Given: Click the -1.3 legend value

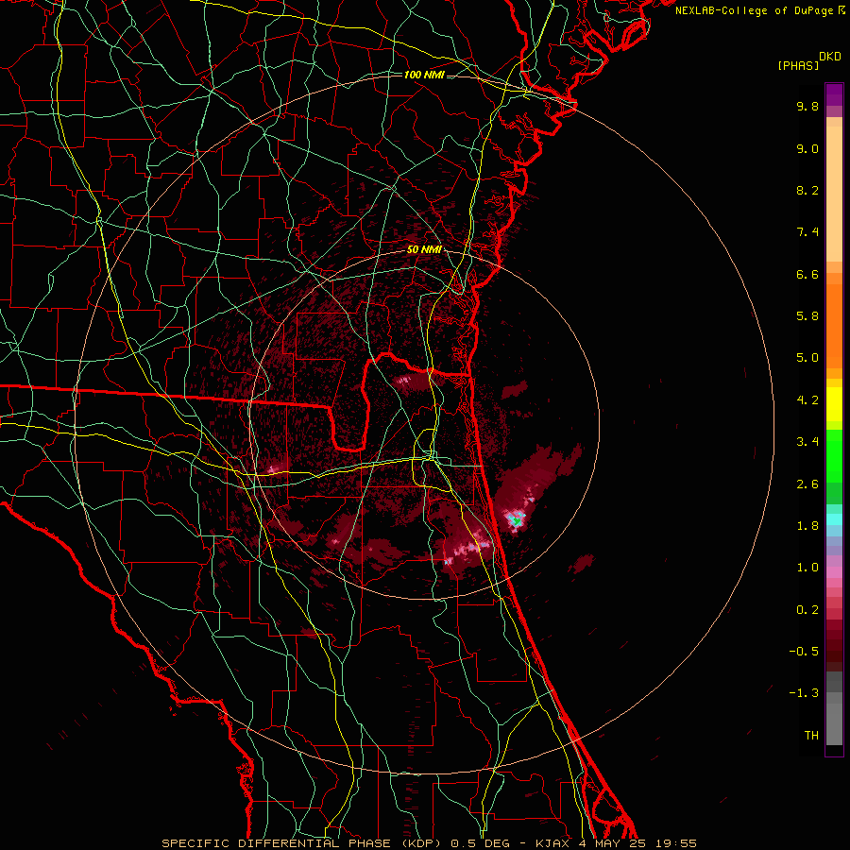Looking at the screenshot, I should pyautogui.click(x=804, y=693).
